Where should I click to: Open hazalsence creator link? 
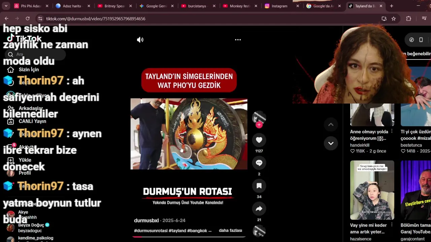pyautogui.click(x=361, y=239)
